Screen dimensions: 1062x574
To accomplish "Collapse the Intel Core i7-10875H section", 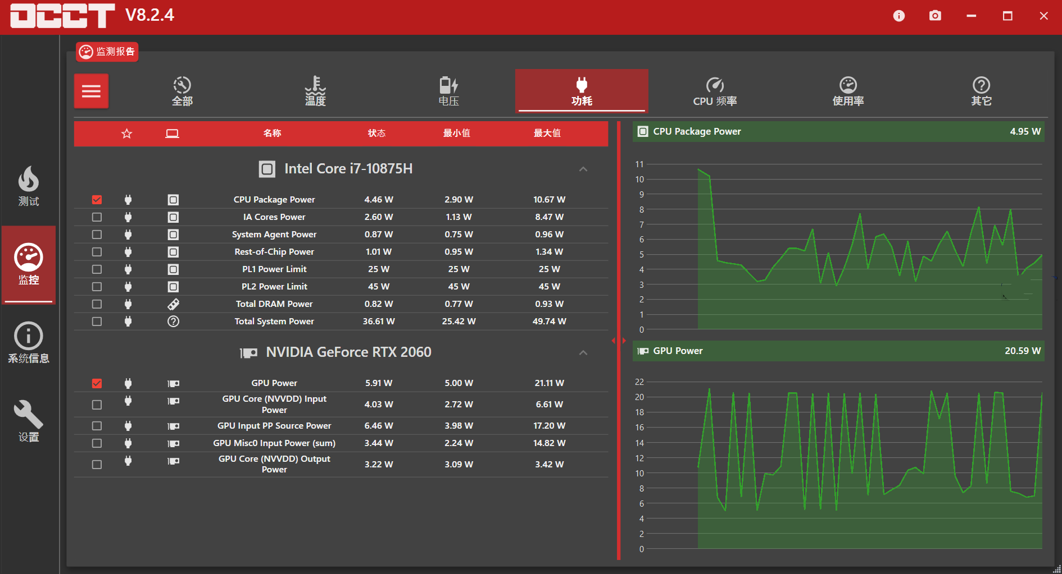I will pyautogui.click(x=583, y=169).
